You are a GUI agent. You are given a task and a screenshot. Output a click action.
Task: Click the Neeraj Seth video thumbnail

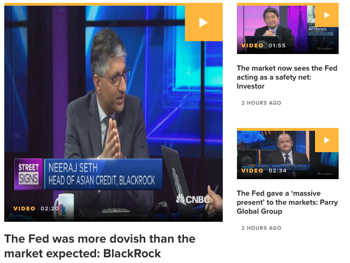pyautogui.click(x=114, y=112)
